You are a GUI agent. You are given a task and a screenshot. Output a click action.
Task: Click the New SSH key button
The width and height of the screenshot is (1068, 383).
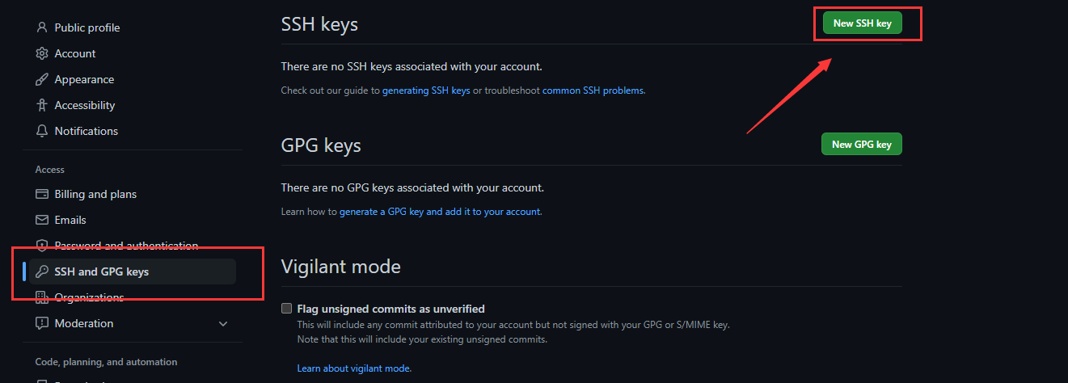[862, 23]
